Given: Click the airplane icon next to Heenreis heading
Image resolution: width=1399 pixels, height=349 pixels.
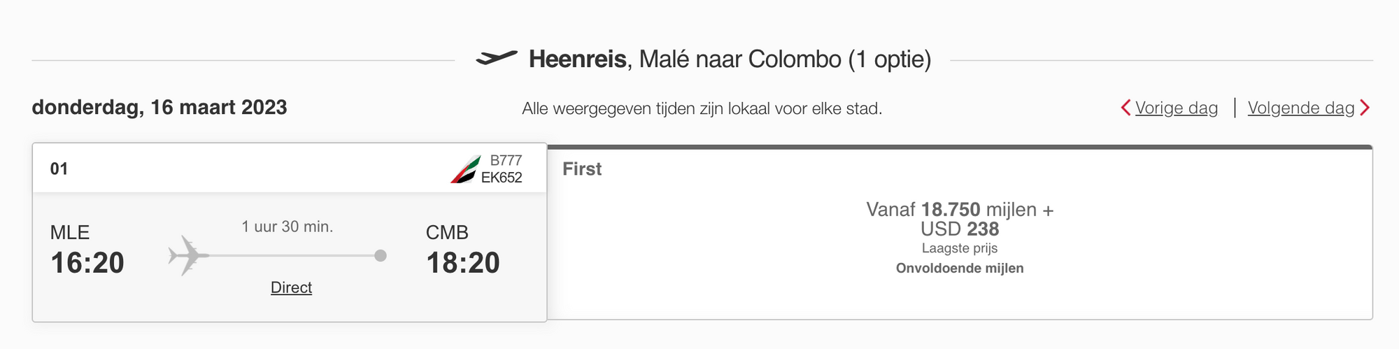Looking at the screenshot, I should point(497,58).
